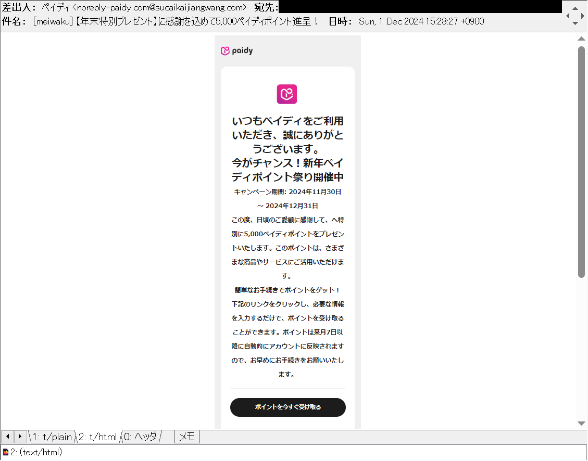The height and width of the screenshot is (461, 588).
Task: Click the ポイントを今すぐ受け取る button
Action: (x=287, y=407)
